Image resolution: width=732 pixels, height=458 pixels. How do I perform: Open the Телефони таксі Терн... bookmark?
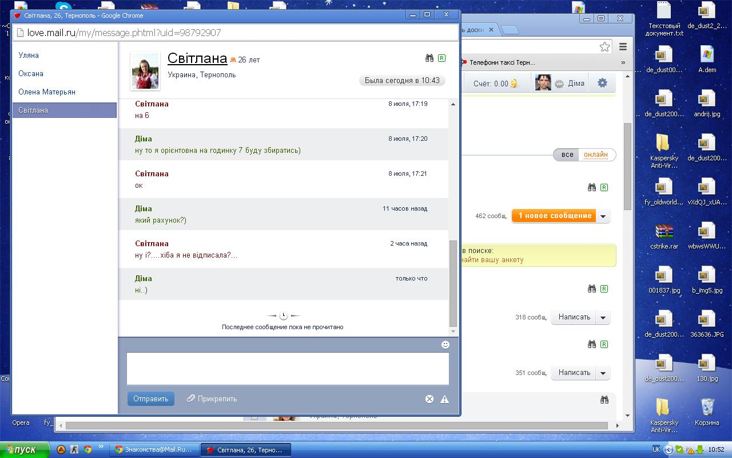(498, 62)
